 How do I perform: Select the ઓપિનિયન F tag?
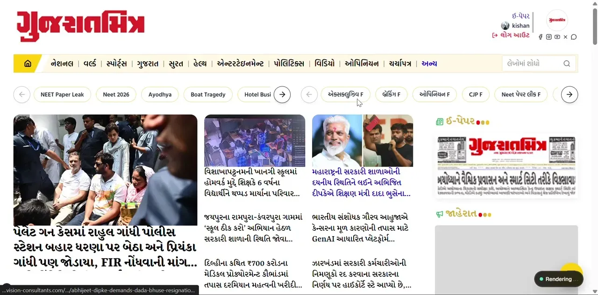pyautogui.click(x=434, y=94)
